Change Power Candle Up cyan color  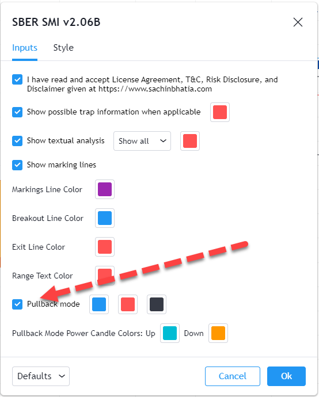tap(170, 333)
